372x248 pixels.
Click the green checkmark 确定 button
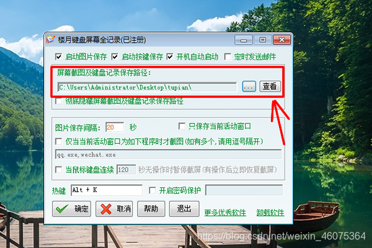tap(72, 209)
